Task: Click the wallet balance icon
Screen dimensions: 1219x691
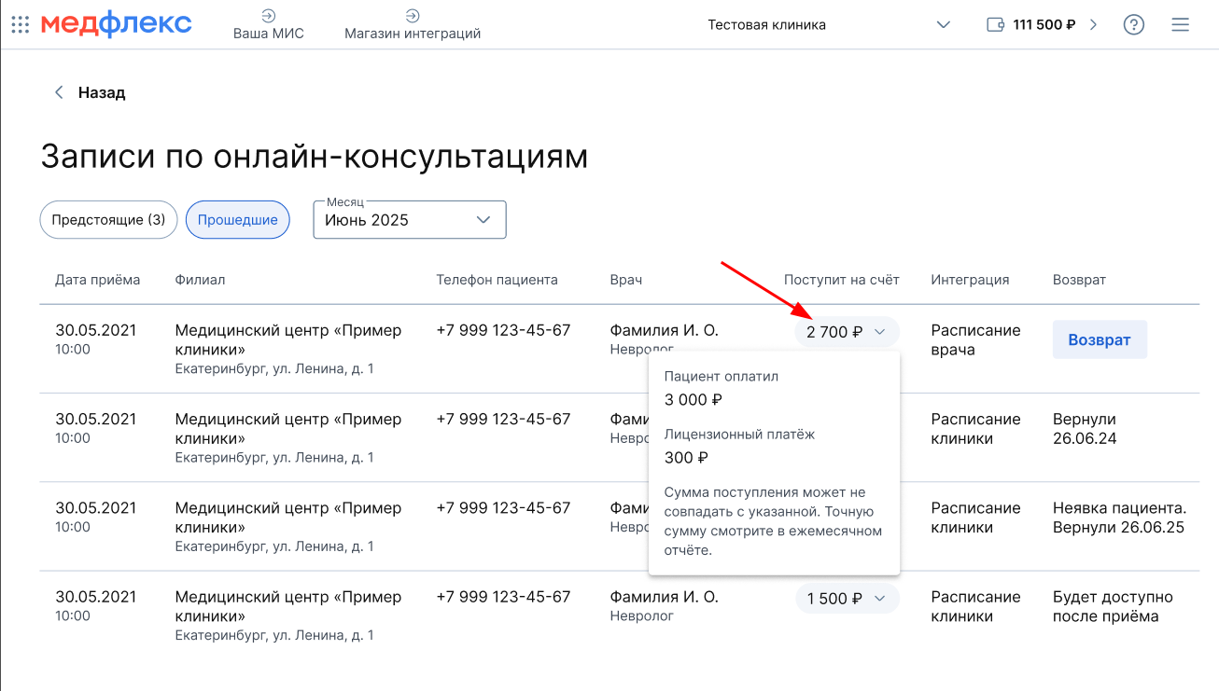Action: tap(995, 25)
